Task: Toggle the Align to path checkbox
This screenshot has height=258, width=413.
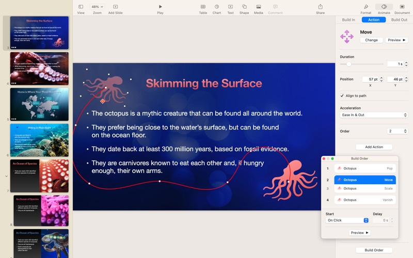Action: tap(342, 95)
